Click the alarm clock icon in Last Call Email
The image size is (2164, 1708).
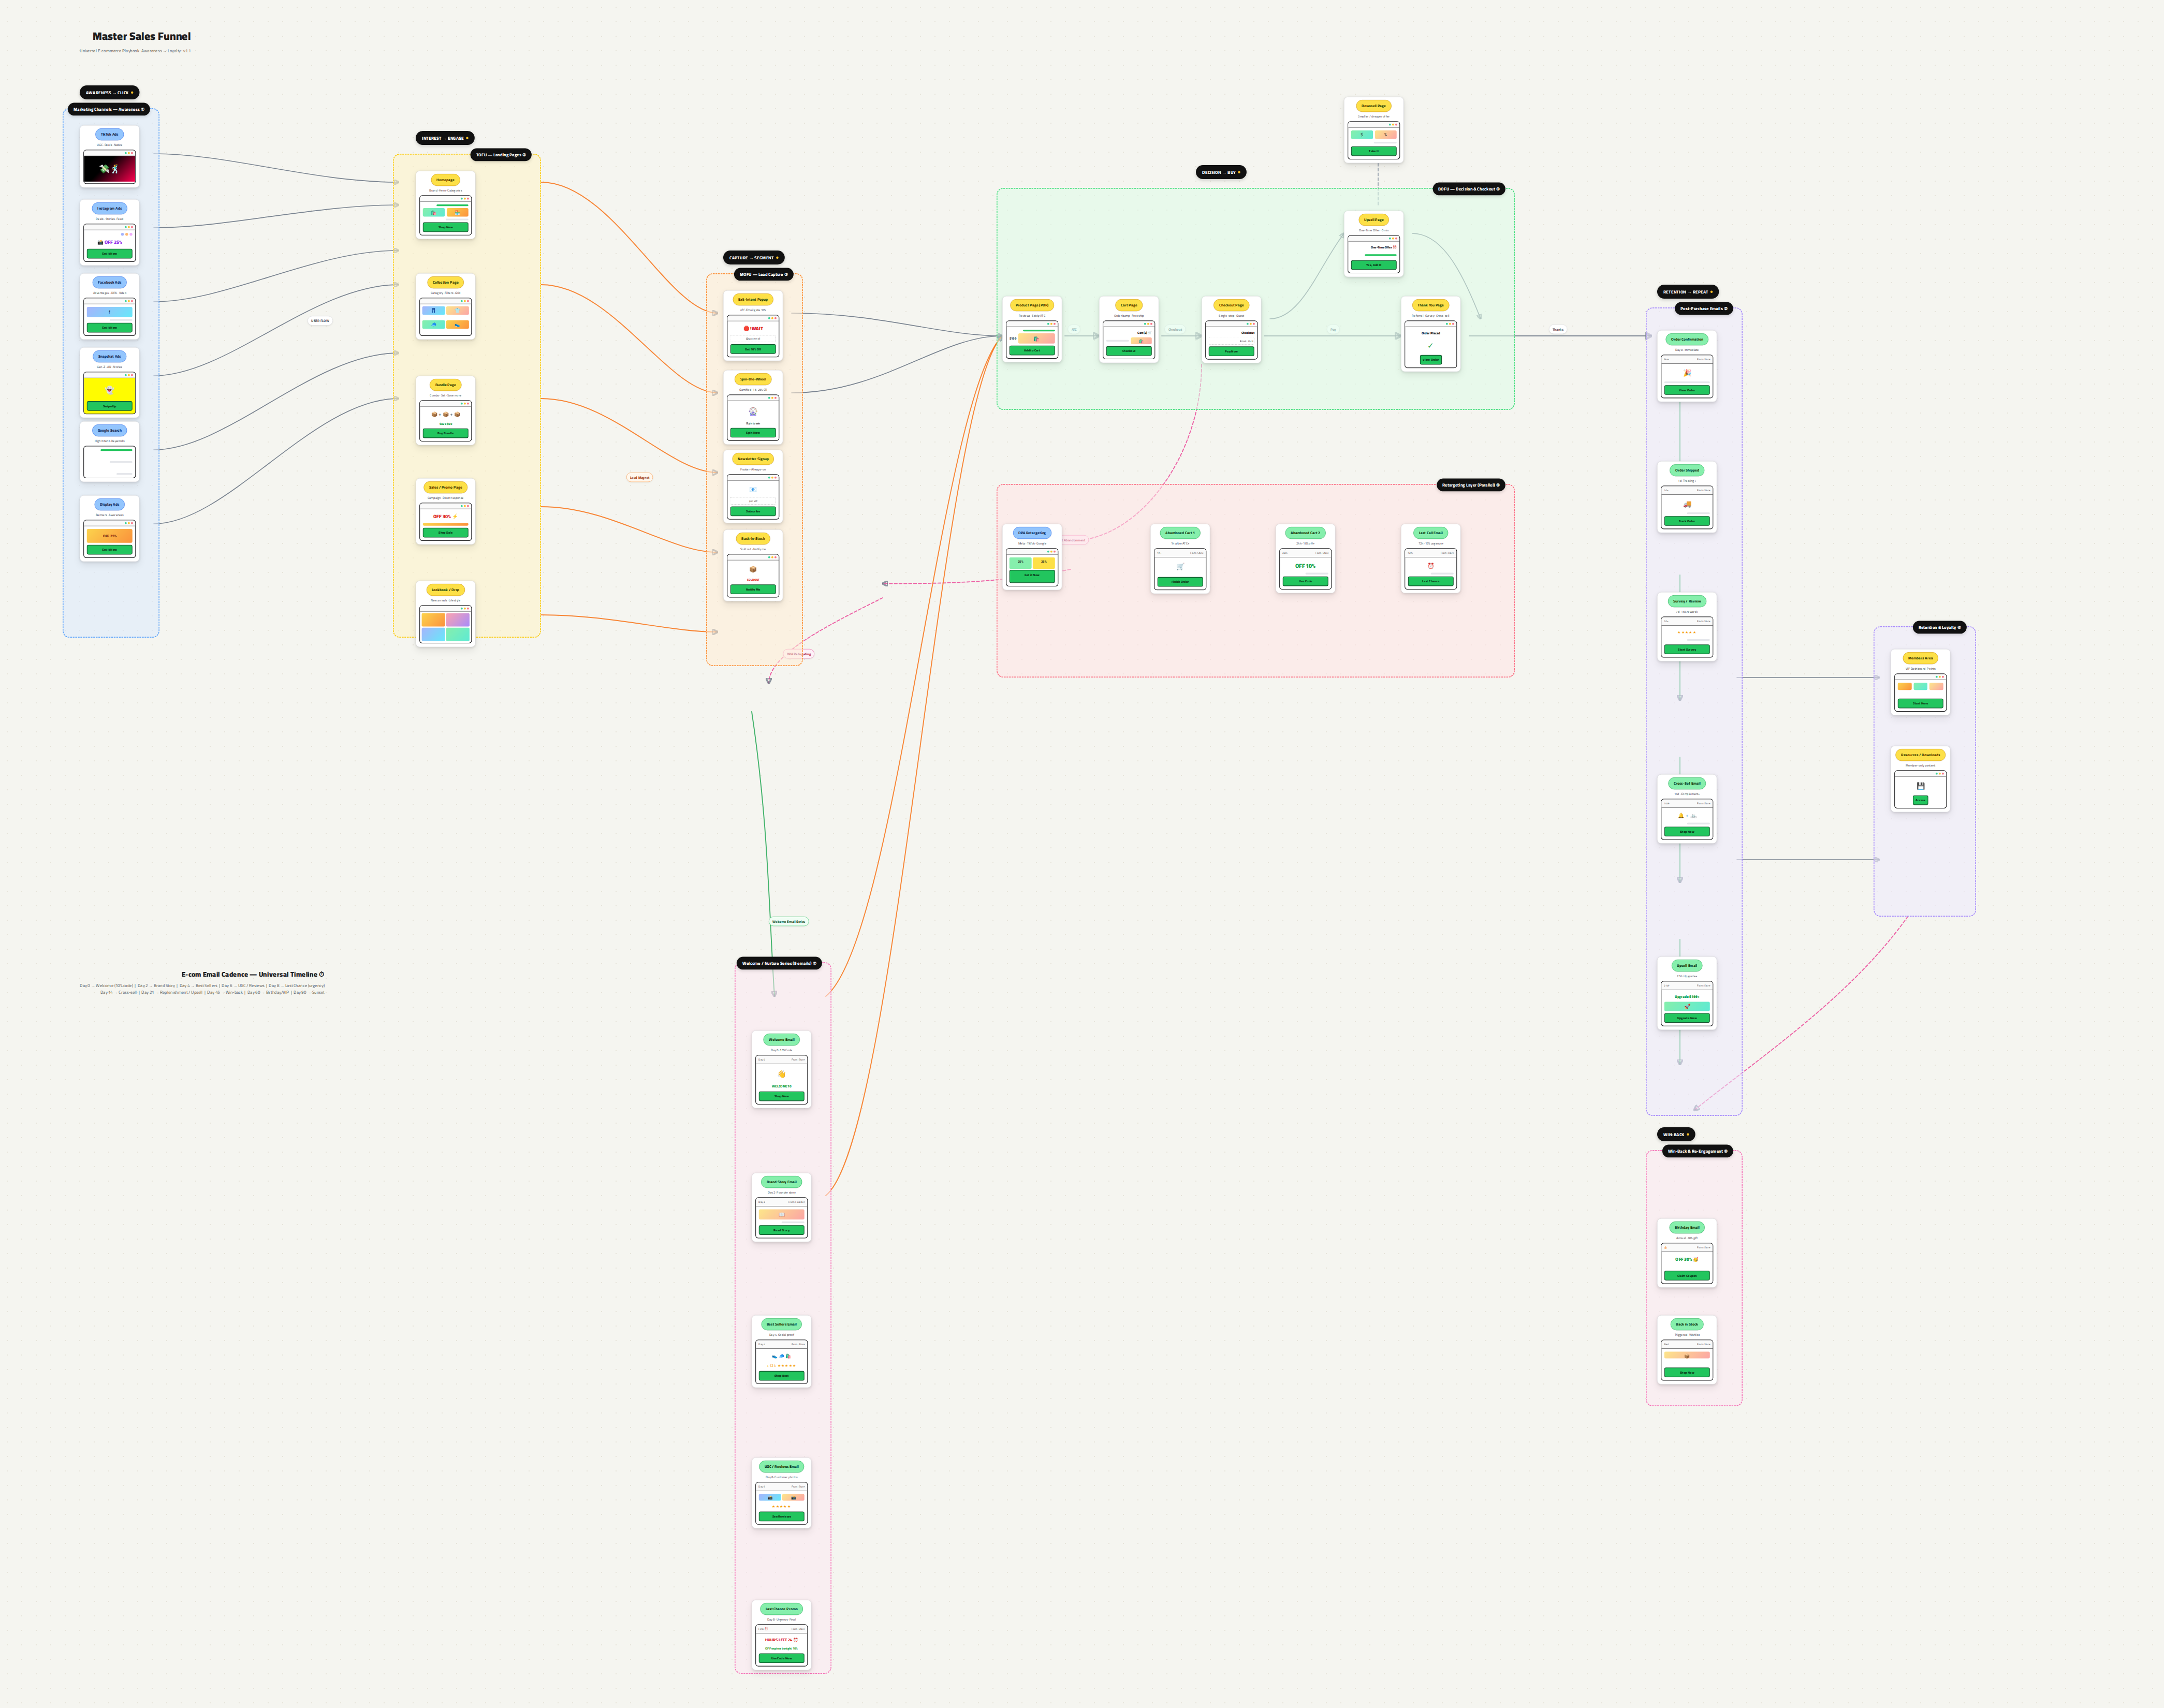click(1430, 566)
